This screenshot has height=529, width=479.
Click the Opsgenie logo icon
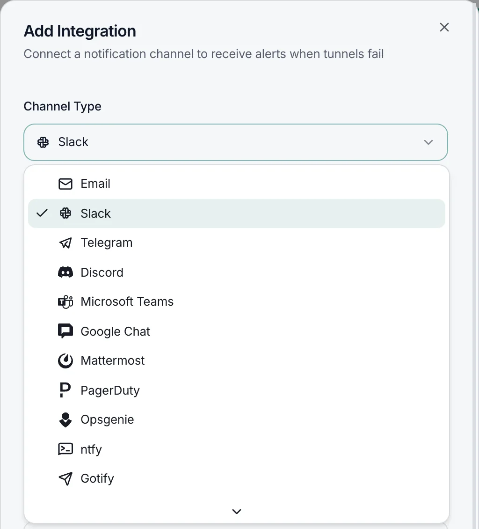click(x=65, y=420)
